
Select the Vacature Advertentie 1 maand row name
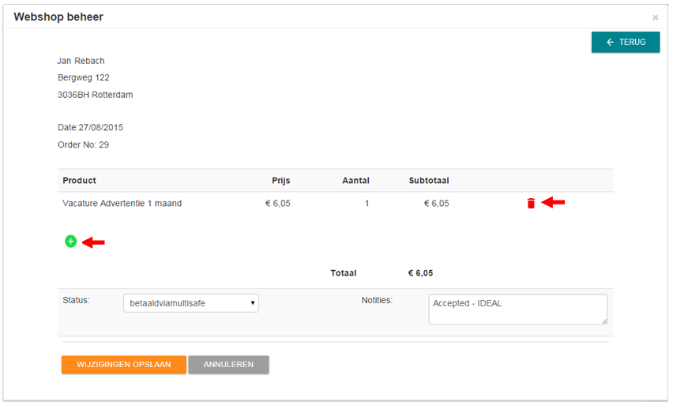(x=122, y=204)
